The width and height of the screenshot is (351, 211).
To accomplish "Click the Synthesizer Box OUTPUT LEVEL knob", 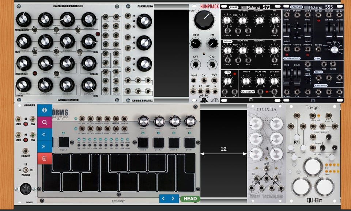I will click(x=88, y=85).
